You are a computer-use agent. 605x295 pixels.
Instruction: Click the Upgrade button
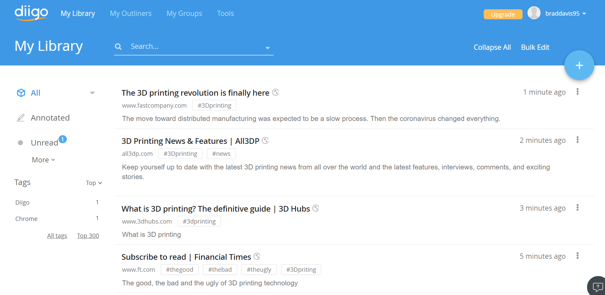click(x=503, y=14)
